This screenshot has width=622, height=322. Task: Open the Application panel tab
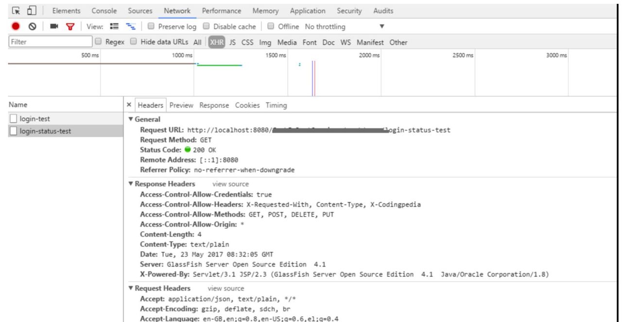[308, 11]
